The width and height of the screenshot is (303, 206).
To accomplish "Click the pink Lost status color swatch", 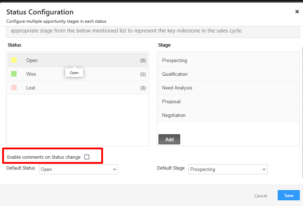I will tap(14, 88).
